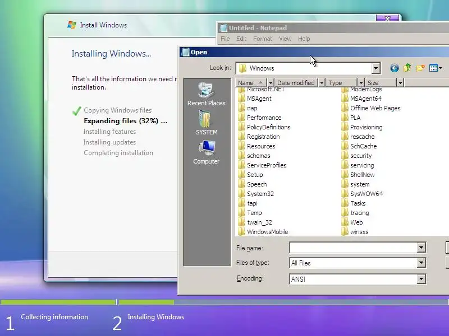Screen dimensions: 449x336
Task: Click the Setup folder icon
Action: (242, 175)
